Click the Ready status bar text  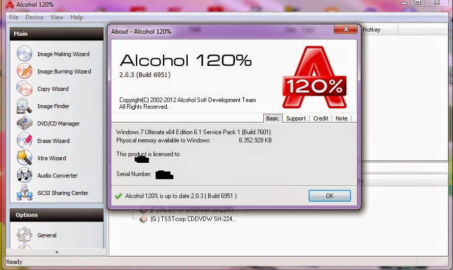pos(14,262)
